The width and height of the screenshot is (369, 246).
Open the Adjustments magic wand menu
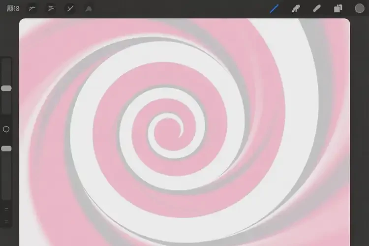[51, 8]
